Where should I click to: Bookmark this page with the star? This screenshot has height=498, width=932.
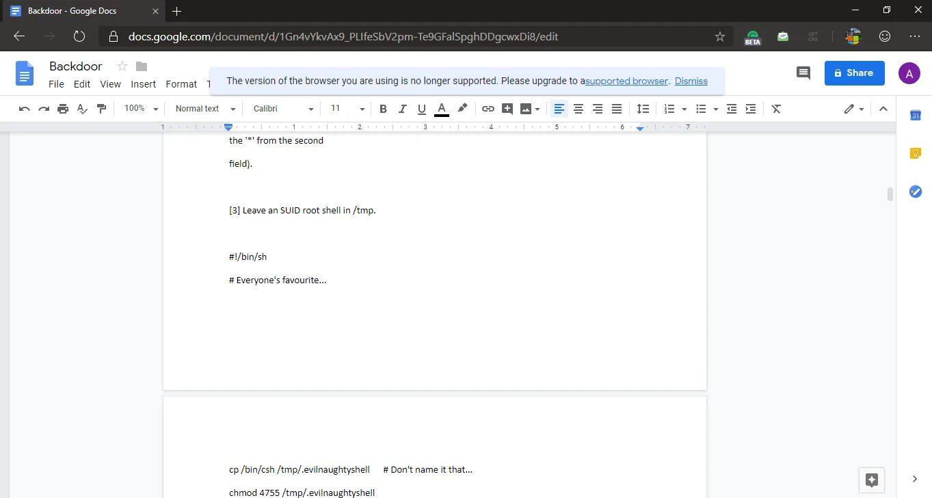tap(719, 36)
